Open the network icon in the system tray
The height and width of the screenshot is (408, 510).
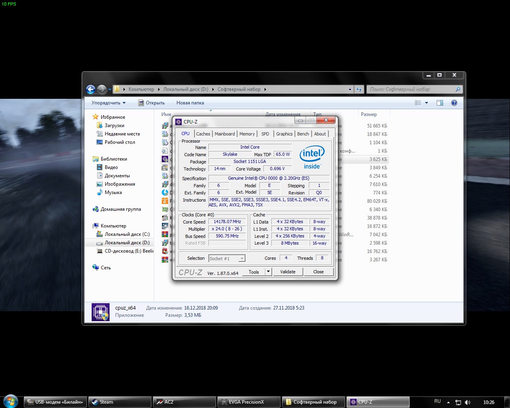[x=458, y=402]
